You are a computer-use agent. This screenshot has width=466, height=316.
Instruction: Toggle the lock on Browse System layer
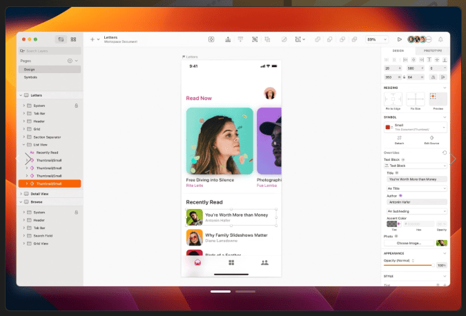pyautogui.click(x=77, y=213)
